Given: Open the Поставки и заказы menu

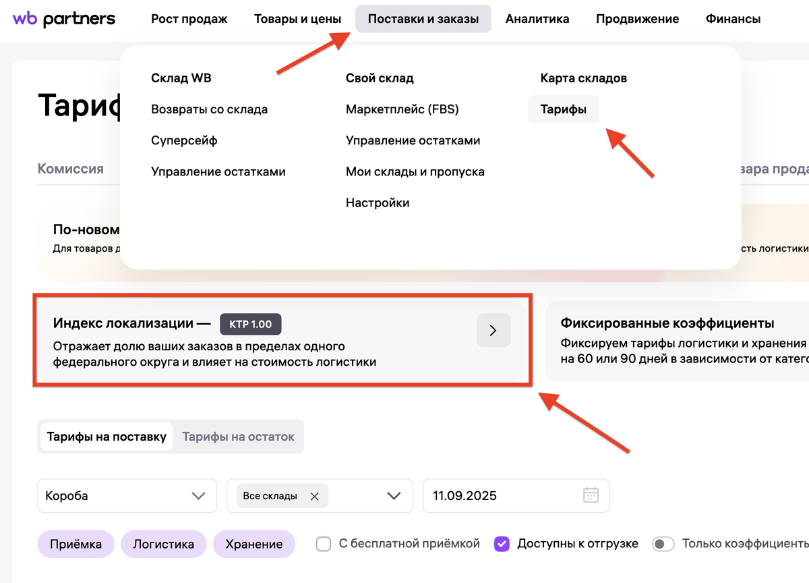Looking at the screenshot, I should 423,19.
